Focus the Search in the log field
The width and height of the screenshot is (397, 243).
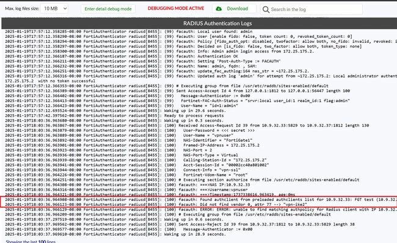(311, 9)
